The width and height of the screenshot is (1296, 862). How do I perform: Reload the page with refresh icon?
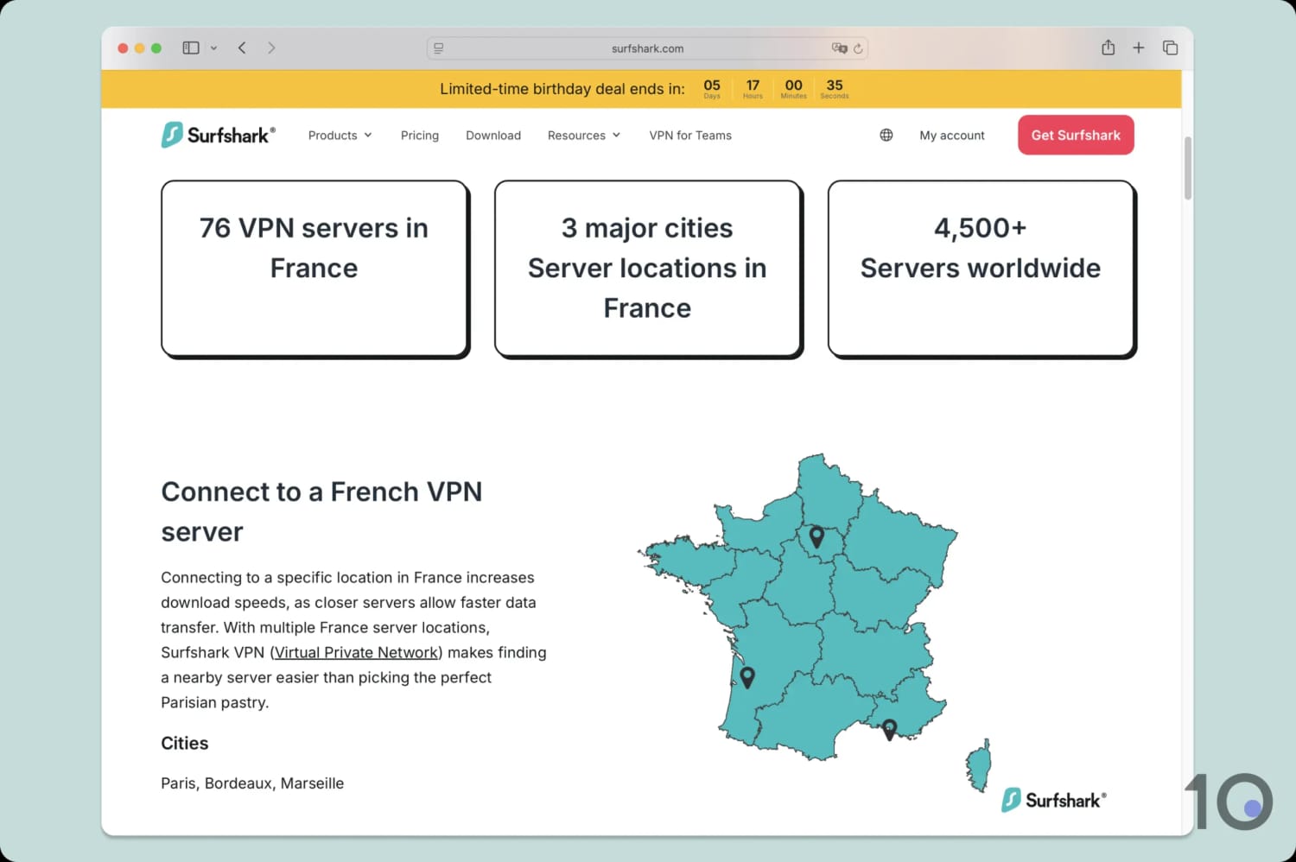coord(858,48)
